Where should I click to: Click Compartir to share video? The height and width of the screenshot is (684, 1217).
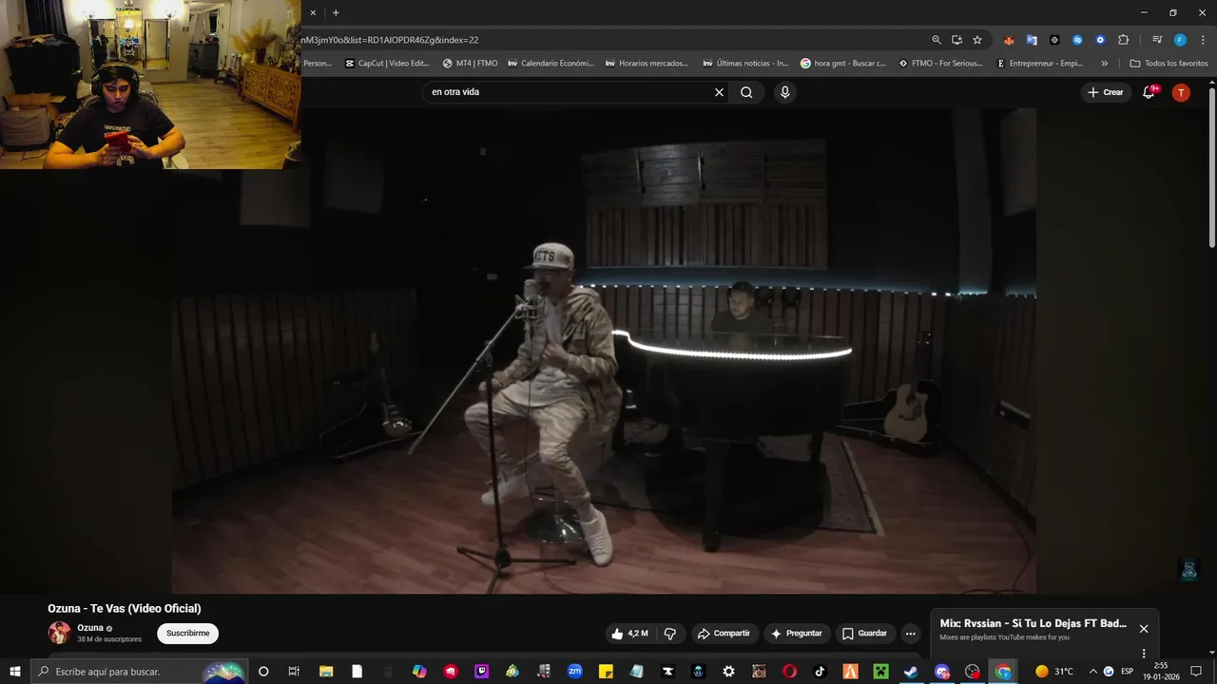point(724,634)
